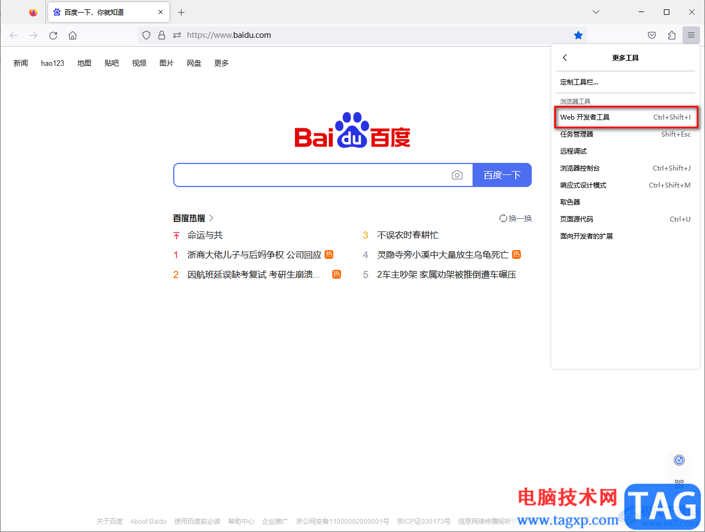705x532 pixels.
Task: Select 响应式设计模式 menu item
Action: point(626,185)
